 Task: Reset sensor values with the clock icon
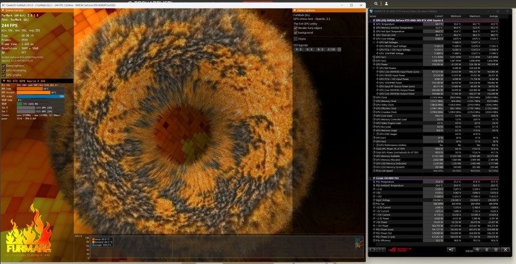click(477, 250)
